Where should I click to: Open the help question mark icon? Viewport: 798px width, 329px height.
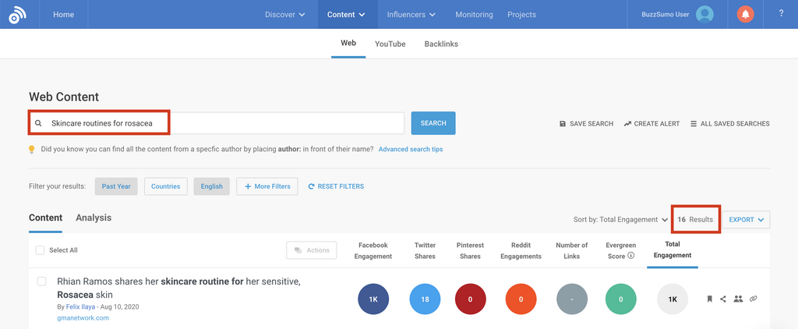click(781, 14)
